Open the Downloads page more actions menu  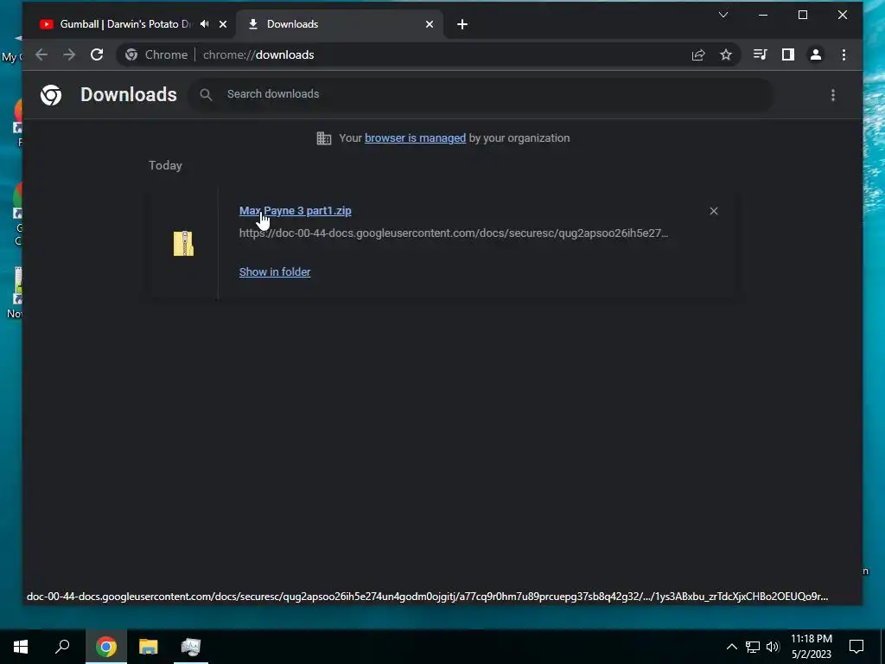833,95
